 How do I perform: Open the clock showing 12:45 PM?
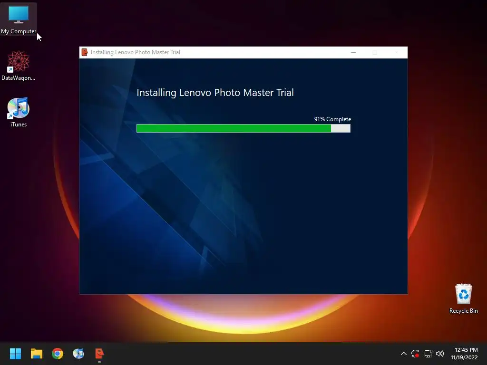(464, 354)
